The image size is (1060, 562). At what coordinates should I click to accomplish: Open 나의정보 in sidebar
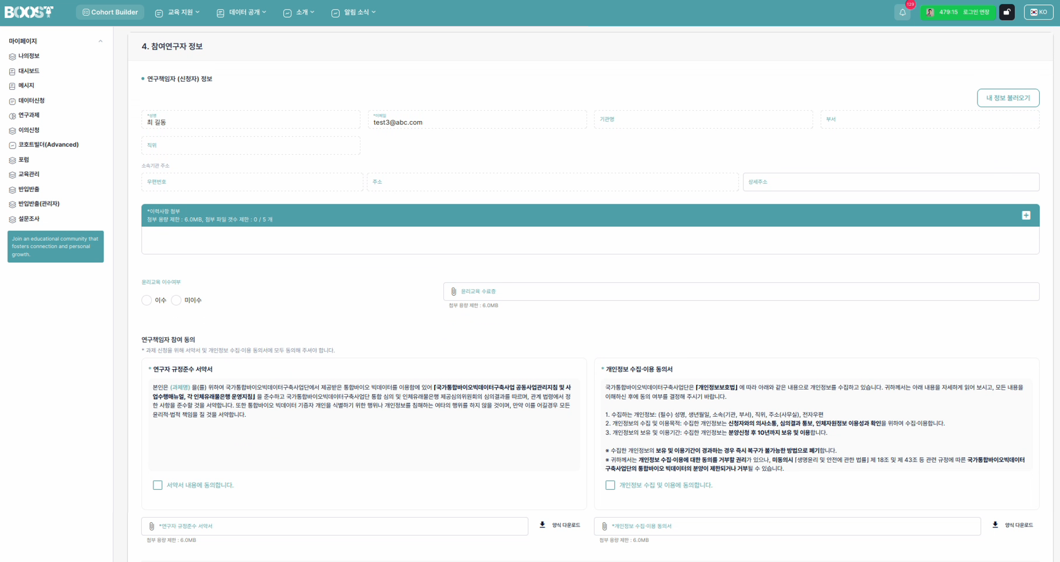29,56
